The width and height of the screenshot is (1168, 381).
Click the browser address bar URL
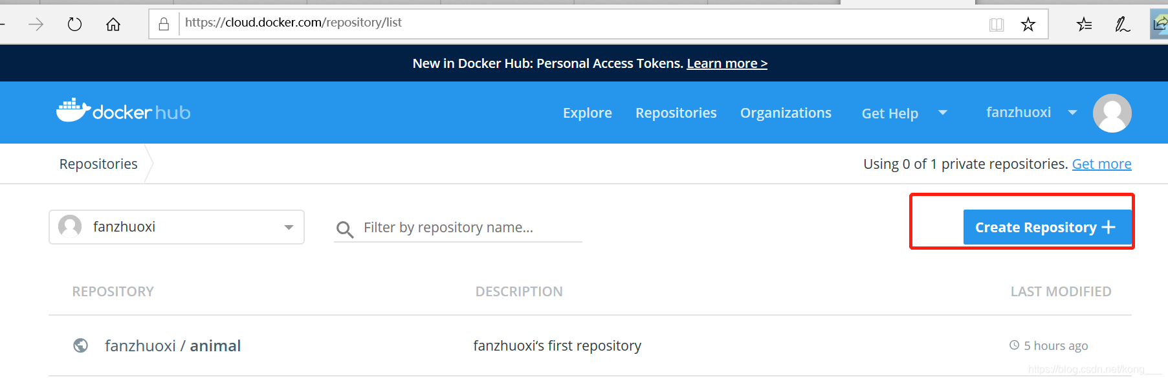point(293,23)
